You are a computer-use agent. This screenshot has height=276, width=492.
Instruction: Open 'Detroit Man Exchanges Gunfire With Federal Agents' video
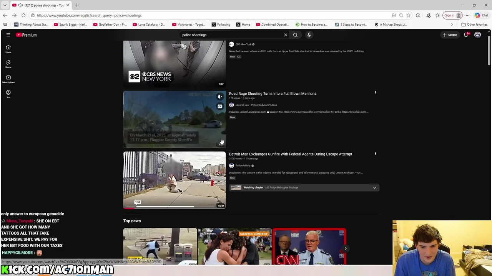pyautogui.click(x=291, y=154)
